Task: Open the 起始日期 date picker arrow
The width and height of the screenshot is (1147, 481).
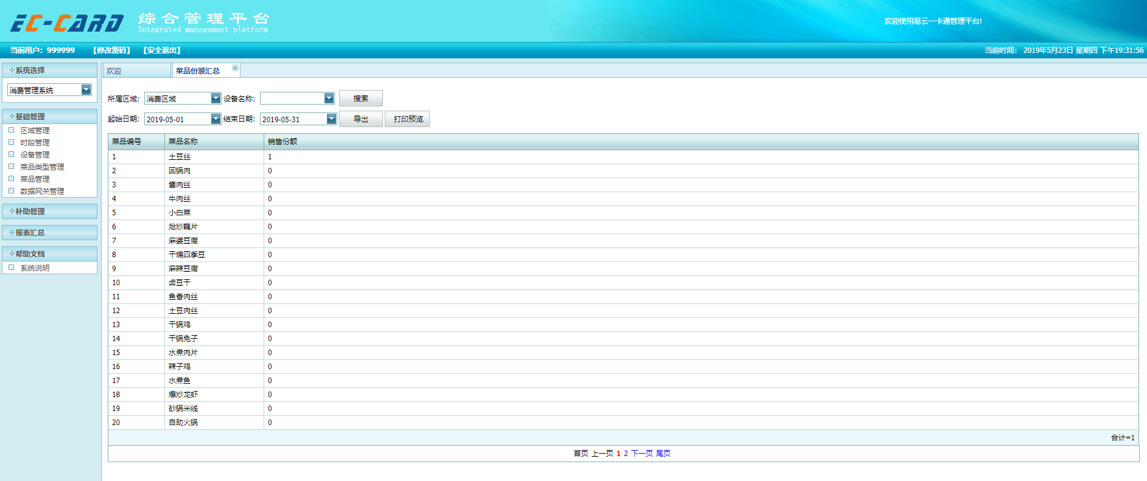Action: pos(216,119)
